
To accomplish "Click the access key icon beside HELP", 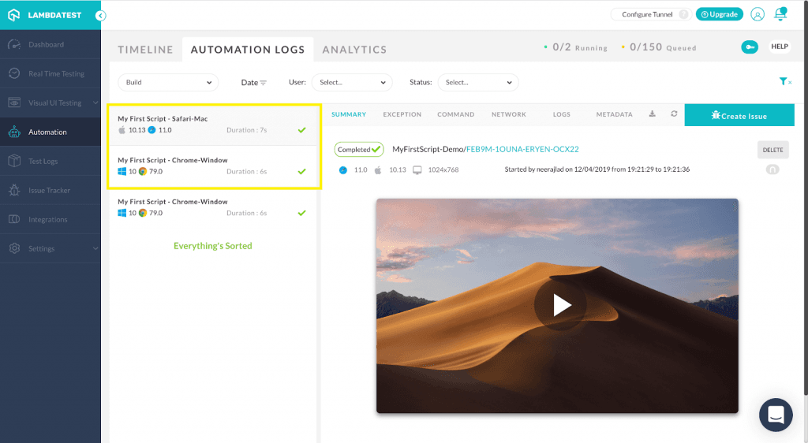I will pos(750,47).
